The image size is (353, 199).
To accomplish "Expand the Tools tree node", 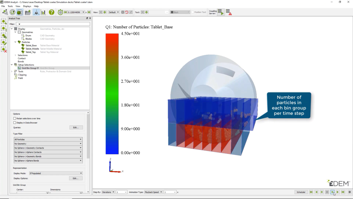I will coord(12,71).
